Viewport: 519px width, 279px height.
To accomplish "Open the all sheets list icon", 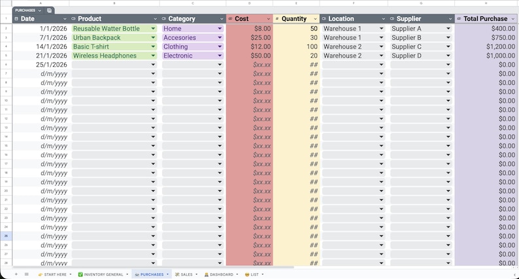I will tap(27, 274).
